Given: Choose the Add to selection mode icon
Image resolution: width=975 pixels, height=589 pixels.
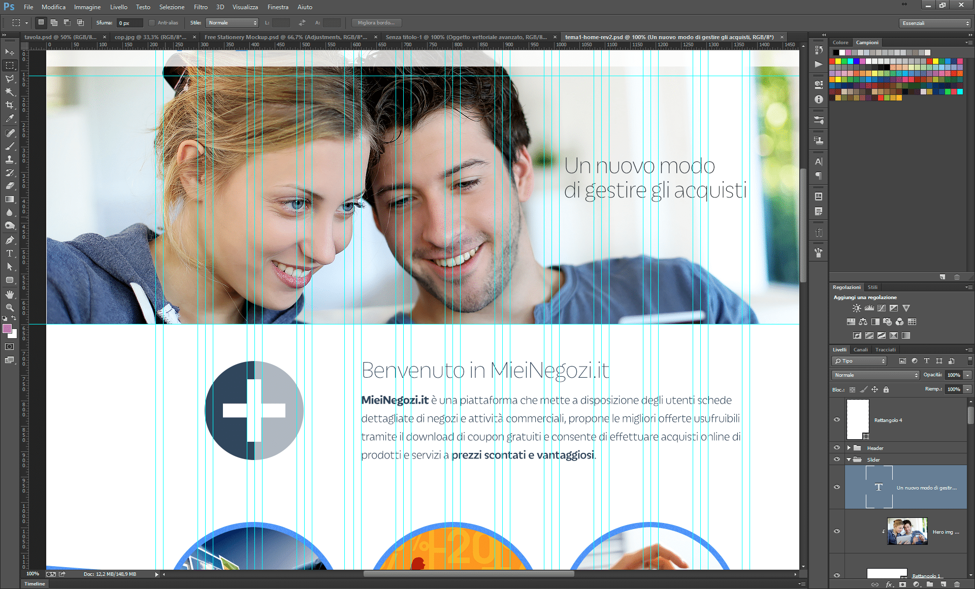Looking at the screenshot, I should tap(54, 22).
